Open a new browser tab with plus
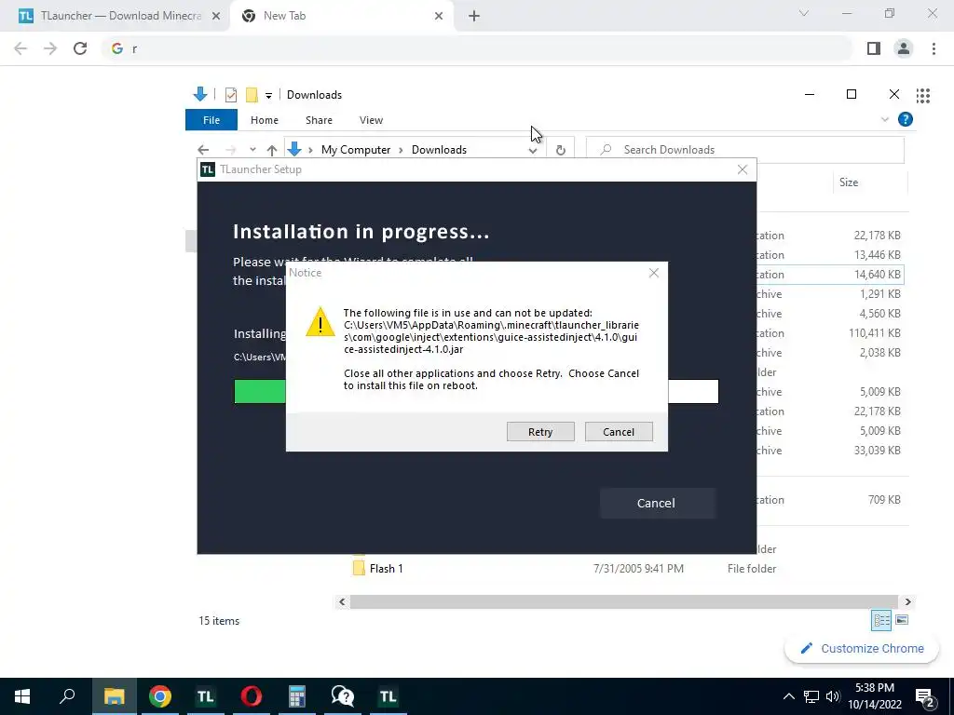The width and height of the screenshot is (954, 715). point(474,17)
